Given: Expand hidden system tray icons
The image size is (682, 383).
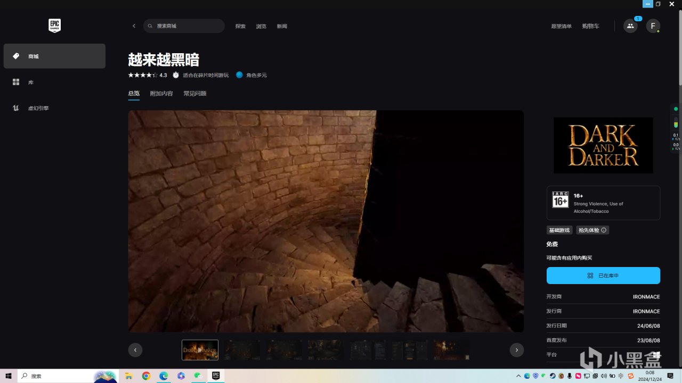Looking at the screenshot, I should (x=518, y=376).
